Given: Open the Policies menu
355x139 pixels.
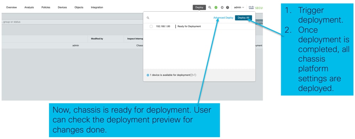Looking at the screenshot, I should point(46,7).
